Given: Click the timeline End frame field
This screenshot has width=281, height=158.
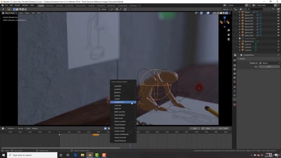Looking at the screenshot, I should (223, 129).
